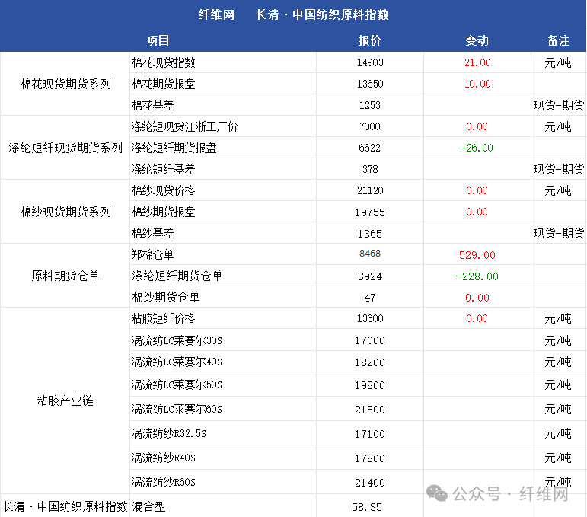Click the 粘胶产业链 category cell
The height and width of the screenshot is (517, 587).
point(65,401)
